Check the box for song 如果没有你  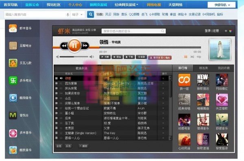coord(57,93)
